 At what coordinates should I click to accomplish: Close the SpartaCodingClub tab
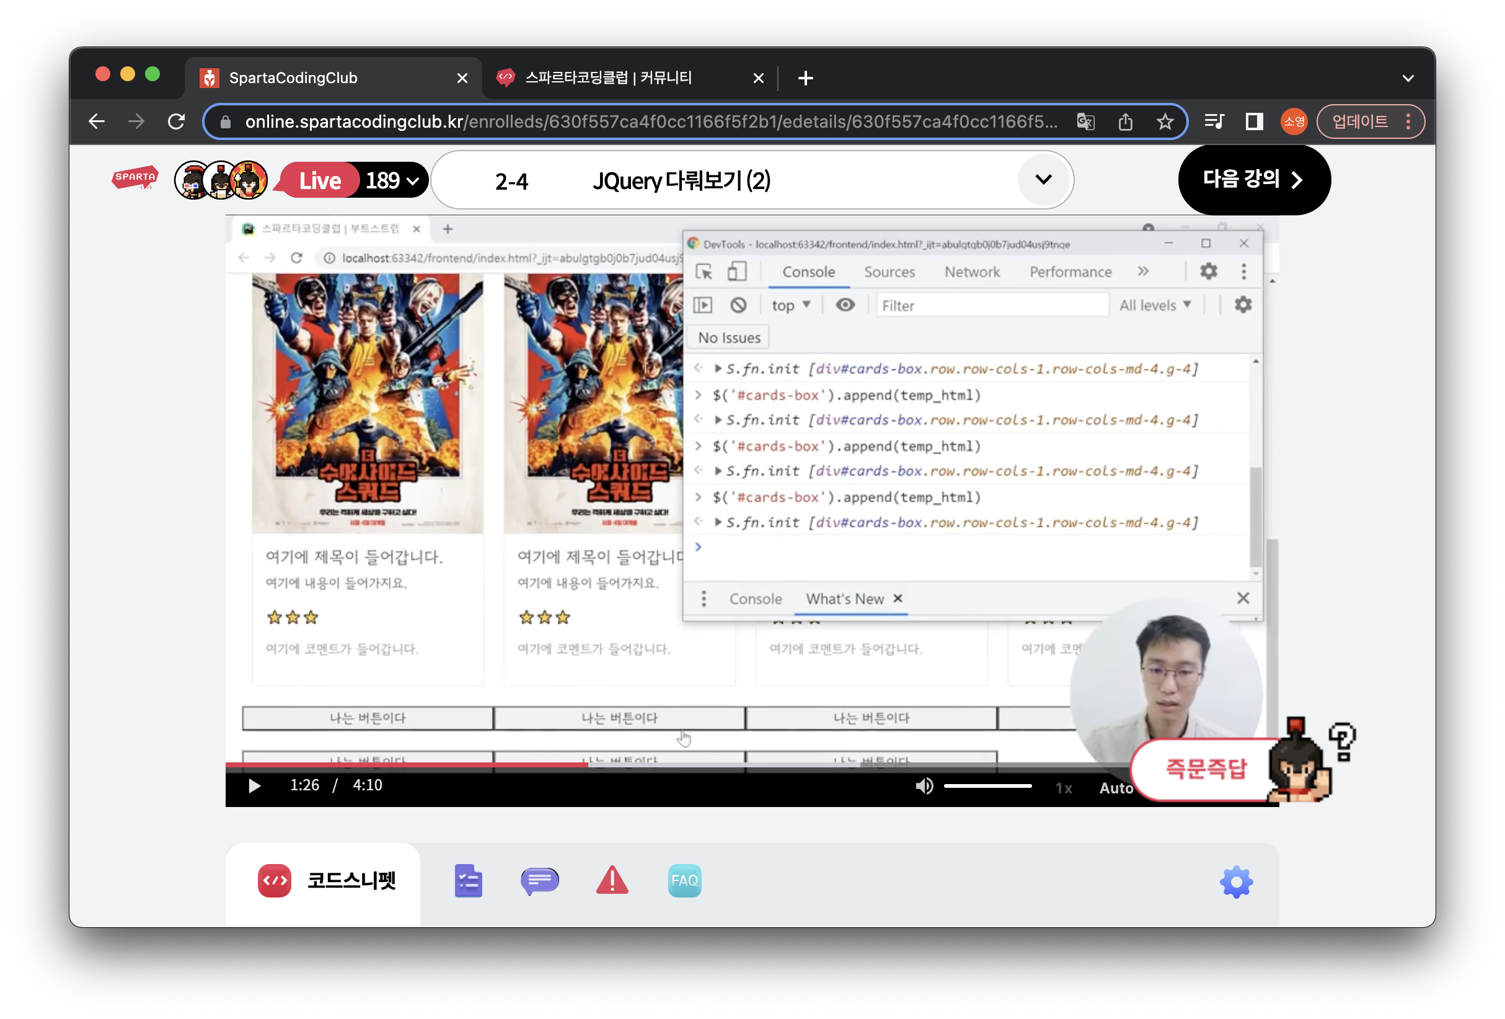tap(462, 78)
